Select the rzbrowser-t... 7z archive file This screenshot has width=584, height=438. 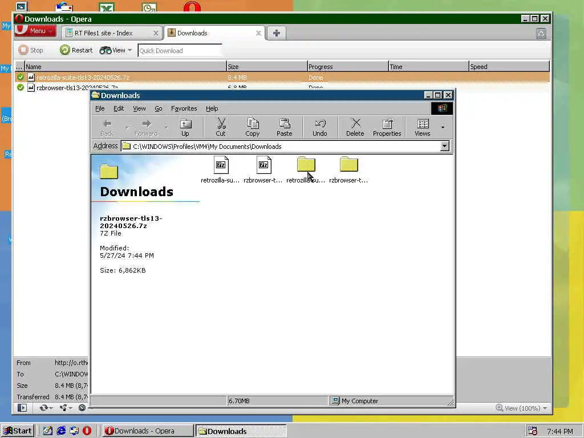coord(263,170)
